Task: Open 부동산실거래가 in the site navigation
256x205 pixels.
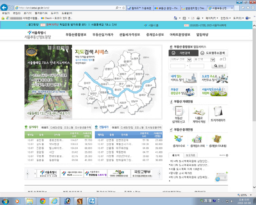Action: pos(103,35)
